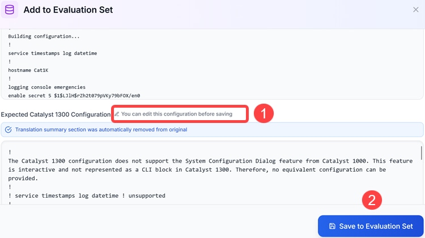Viewport: 425px width, 238px height.
Task: Click the 'Expected Catalyst 1300 Configuration' label
Action: click(56, 114)
